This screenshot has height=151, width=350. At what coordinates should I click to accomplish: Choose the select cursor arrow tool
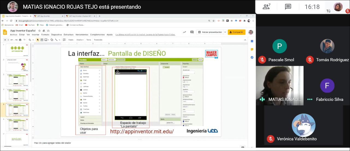[x=38, y=40]
